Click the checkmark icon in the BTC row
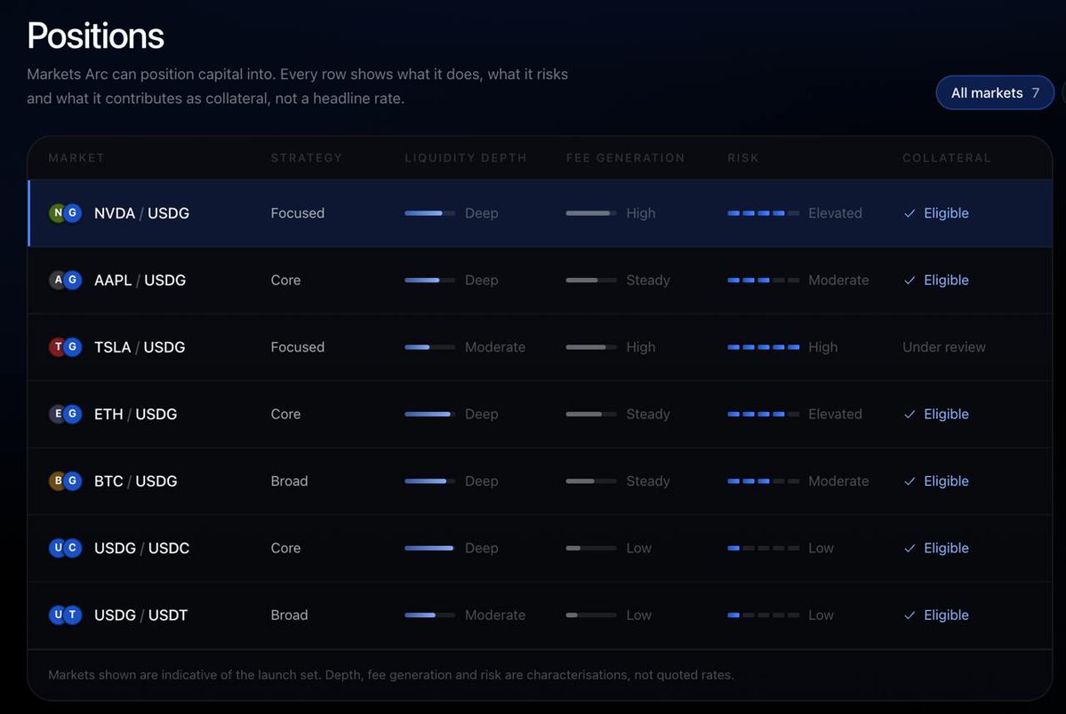This screenshot has width=1066, height=714. [910, 481]
